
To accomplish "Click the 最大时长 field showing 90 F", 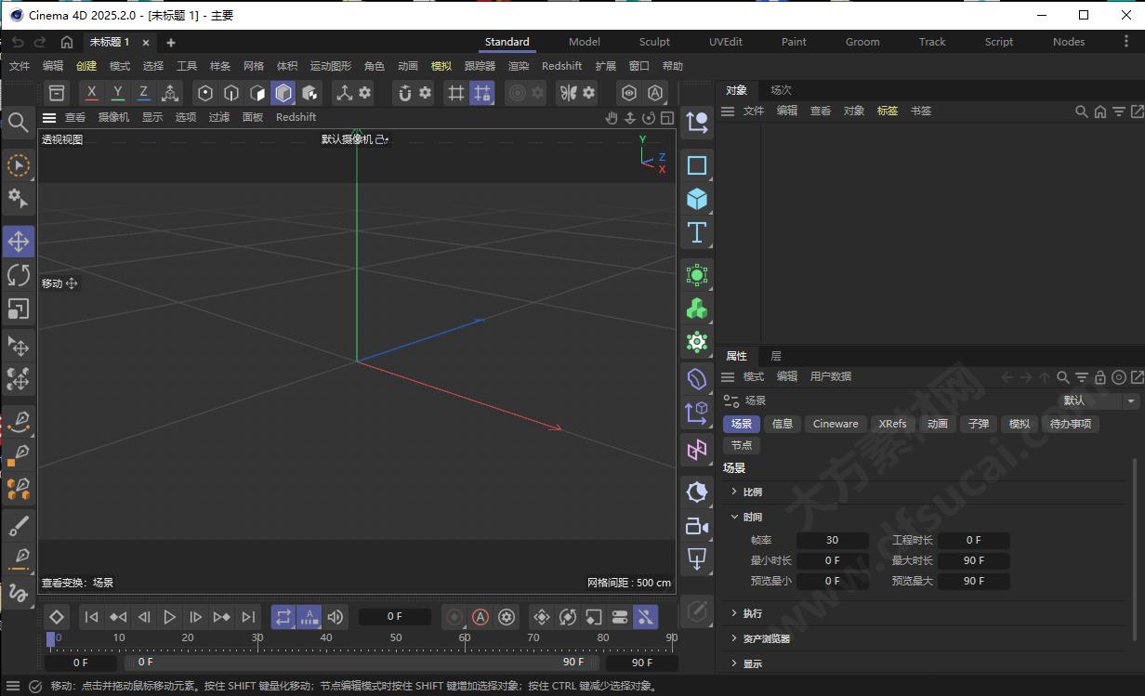I will [973, 560].
